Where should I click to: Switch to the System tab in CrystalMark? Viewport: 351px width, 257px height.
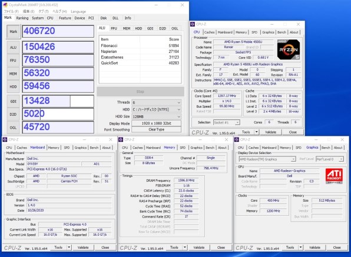point(38,18)
